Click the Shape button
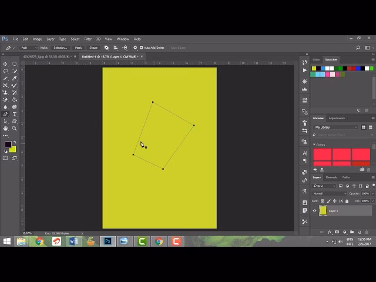The height and width of the screenshot is (282, 376). [x=93, y=48]
